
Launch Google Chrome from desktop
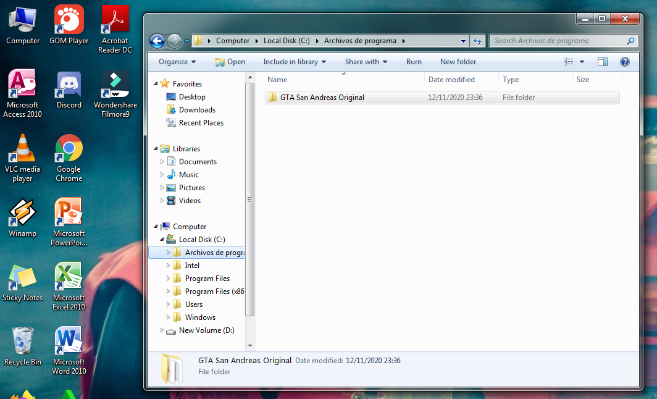pyautogui.click(x=69, y=158)
